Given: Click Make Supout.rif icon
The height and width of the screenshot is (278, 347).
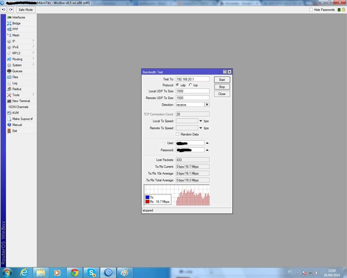Looking at the screenshot, I should point(9,119).
